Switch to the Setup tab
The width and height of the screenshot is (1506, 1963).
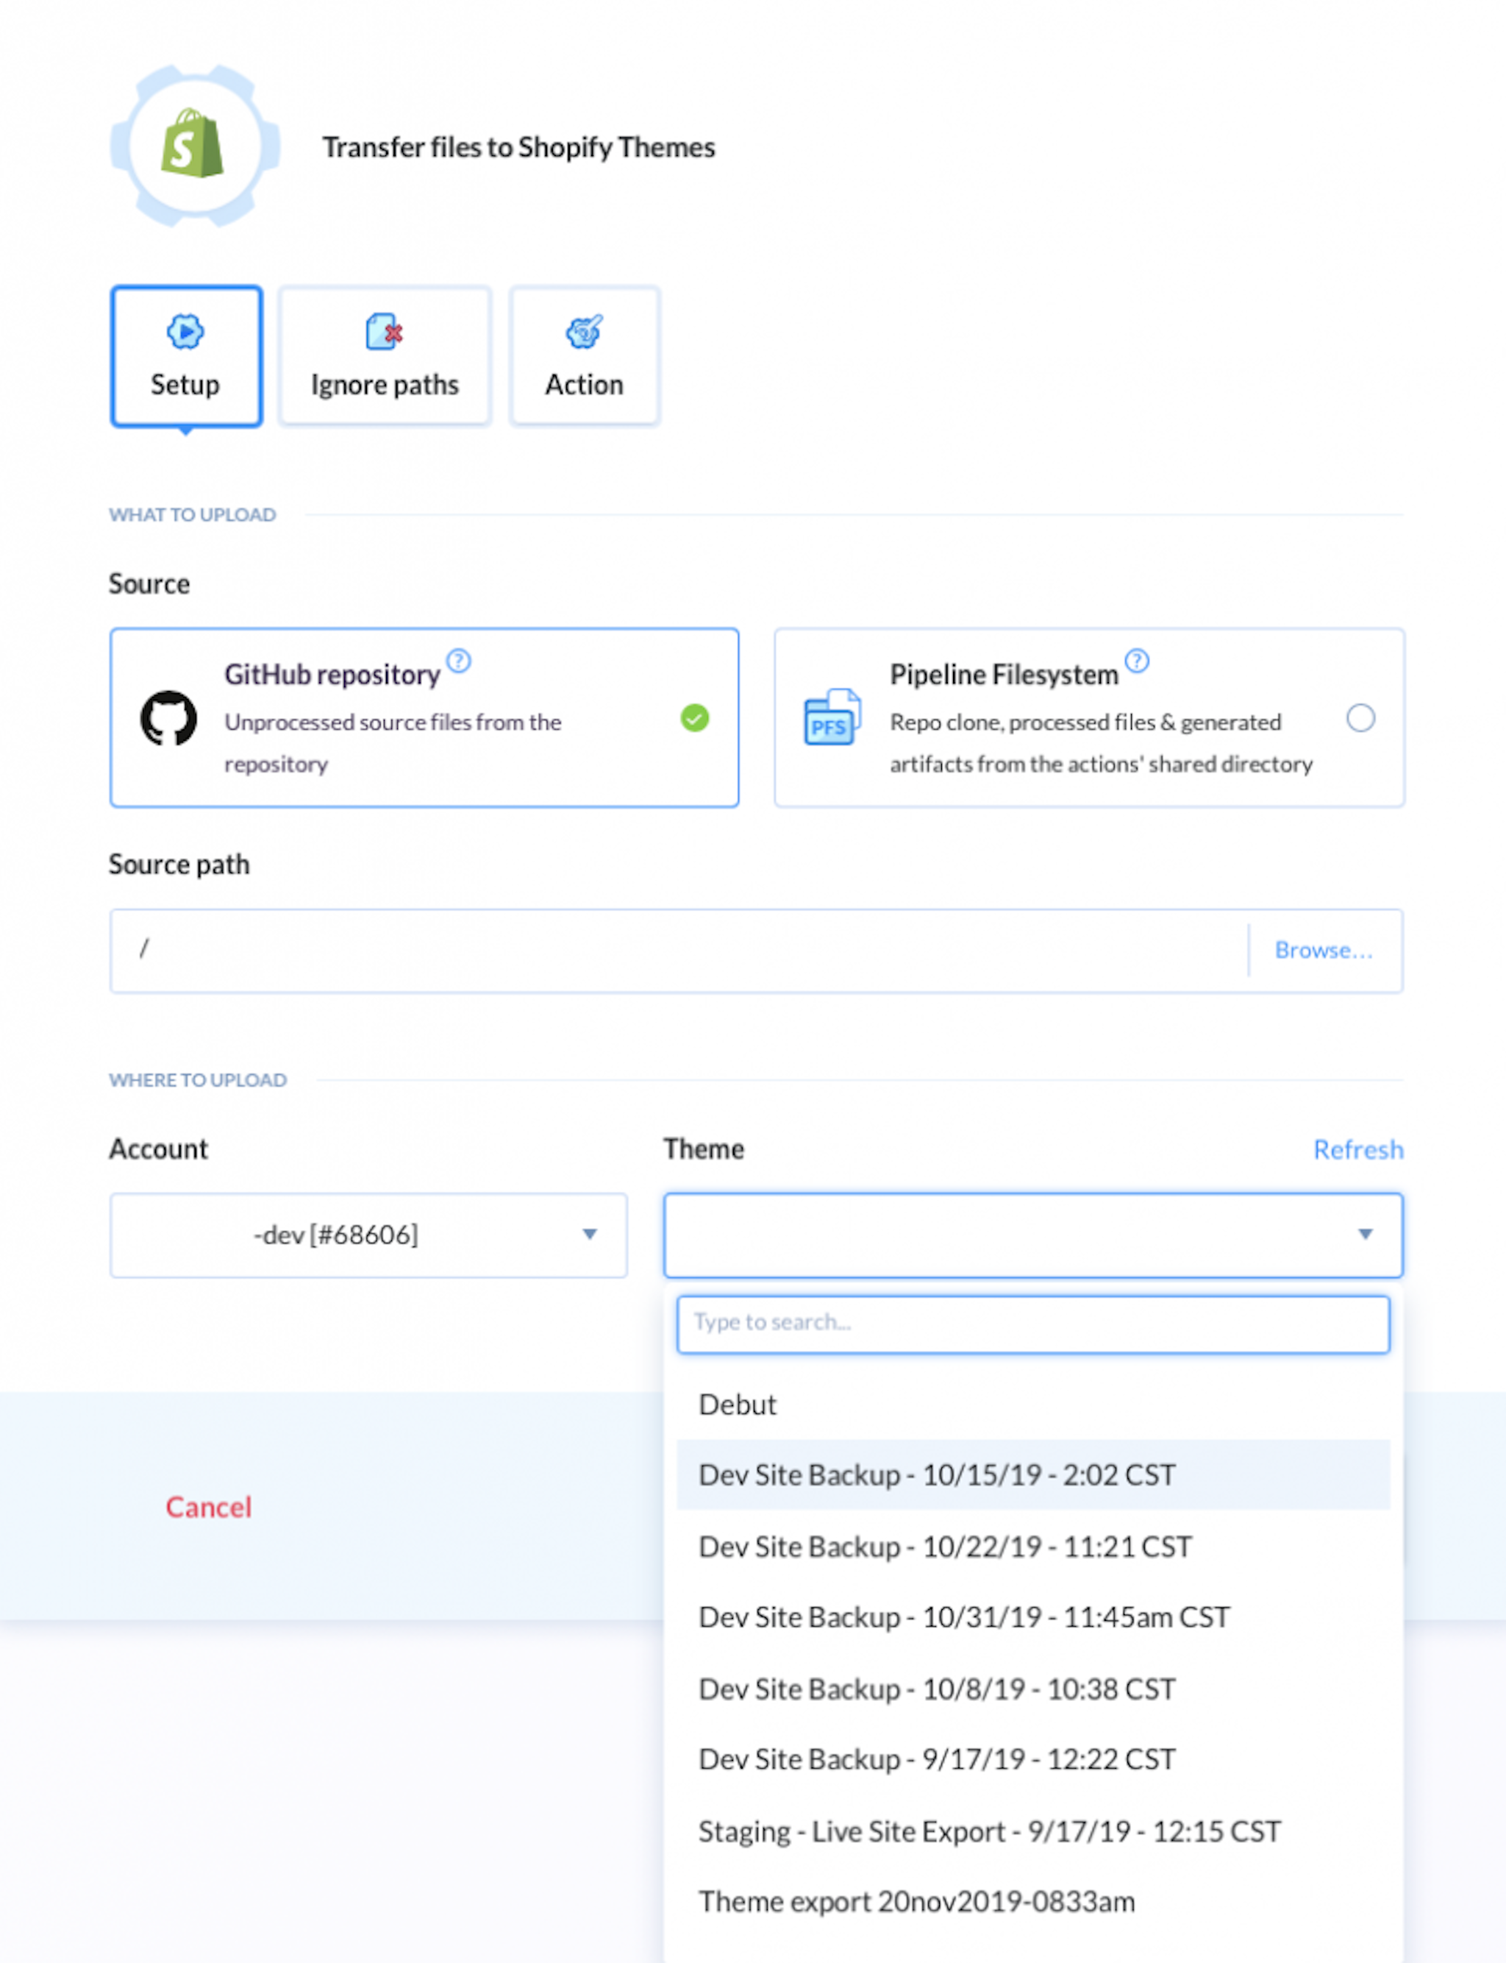(187, 356)
